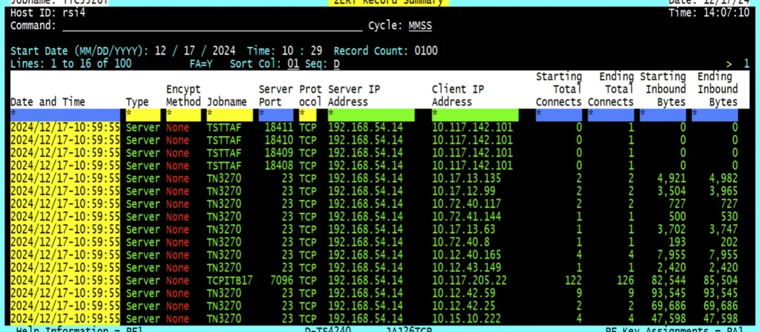The image size is (760, 332).
Task: Click client IP 10.12.42.59
Action: click(x=463, y=293)
